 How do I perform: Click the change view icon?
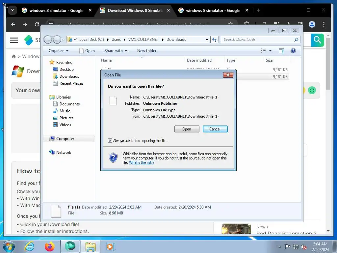[263, 51]
